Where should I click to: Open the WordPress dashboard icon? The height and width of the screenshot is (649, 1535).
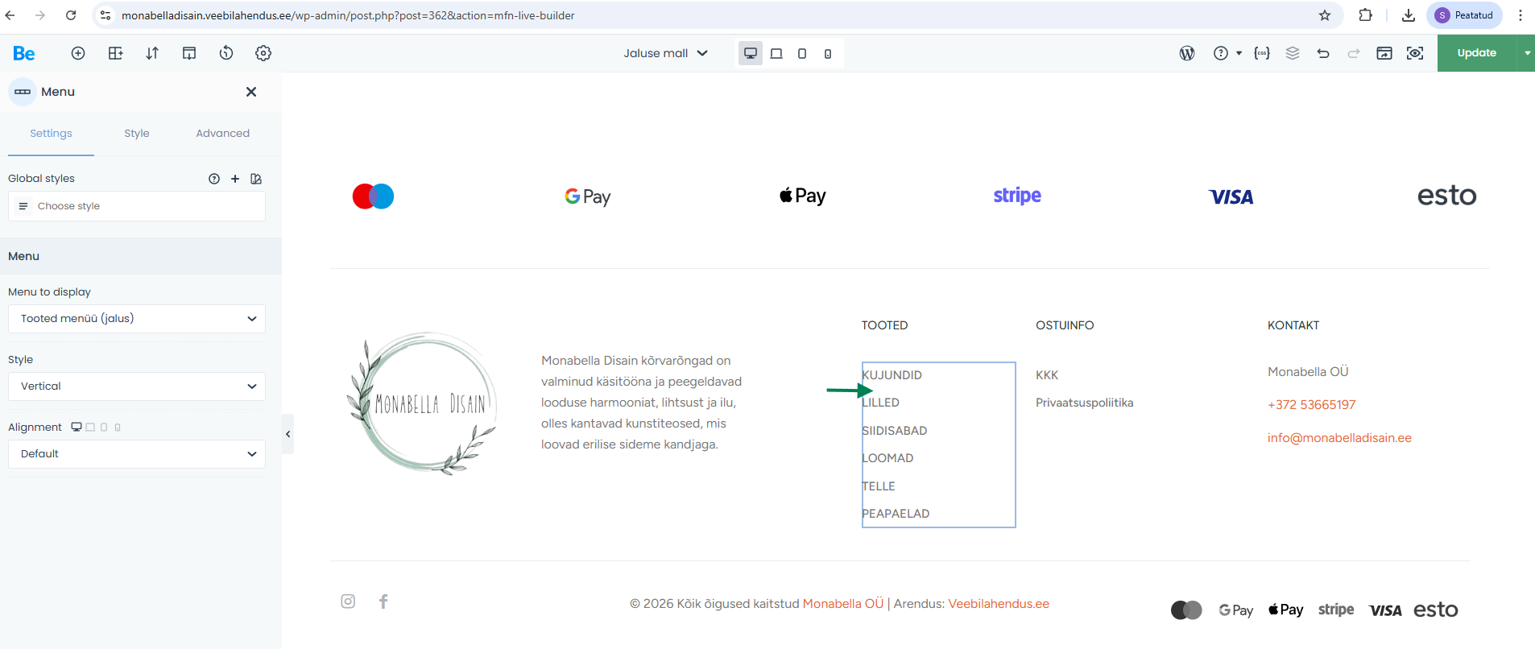1186,53
